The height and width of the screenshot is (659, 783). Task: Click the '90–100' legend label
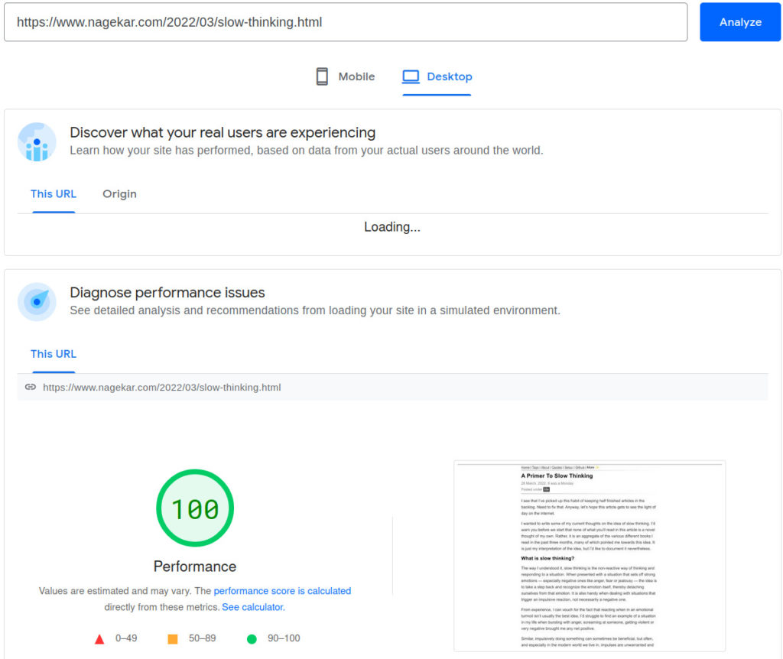coord(284,638)
